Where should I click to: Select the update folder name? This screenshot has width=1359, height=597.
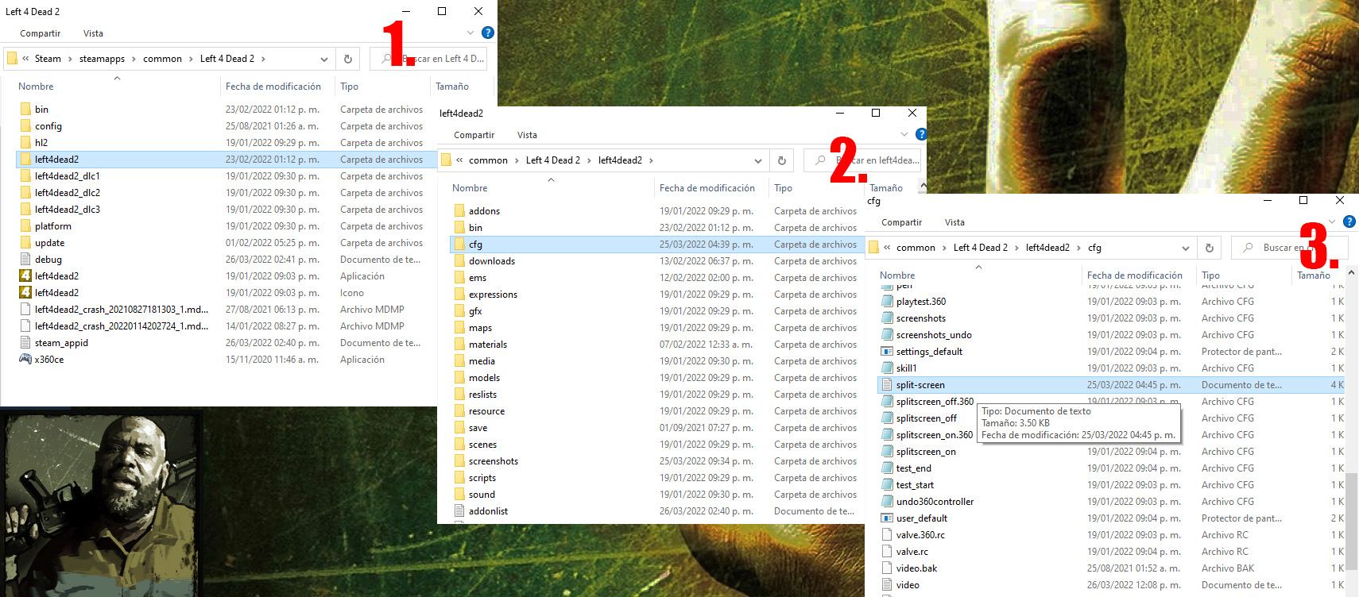point(49,243)
